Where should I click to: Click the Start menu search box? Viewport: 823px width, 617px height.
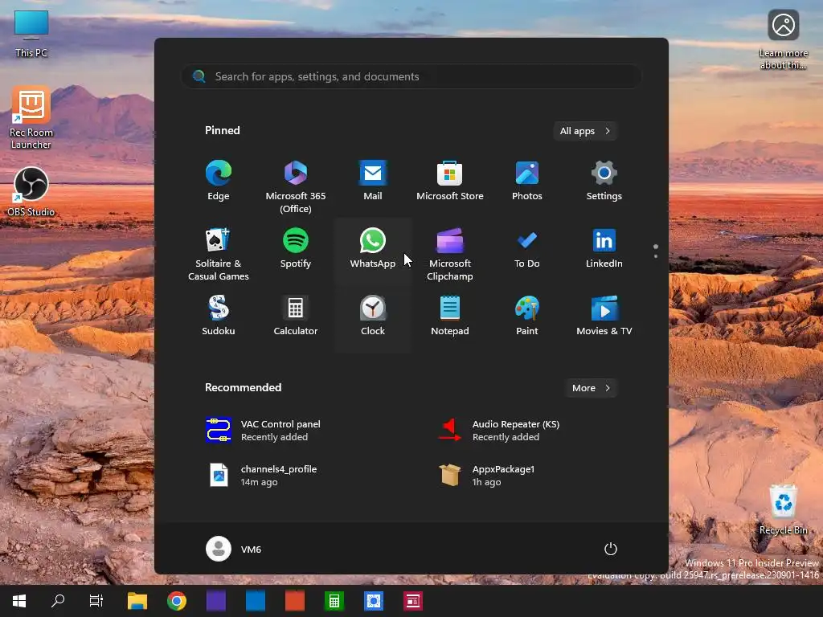tap(411, 76)
